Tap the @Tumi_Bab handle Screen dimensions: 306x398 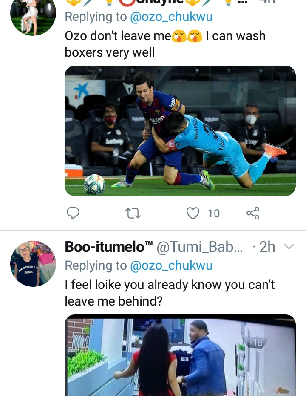(200, 247)
